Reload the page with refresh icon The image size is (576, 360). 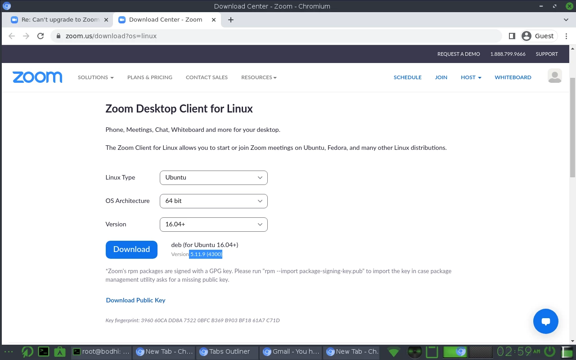coord(40,36)
